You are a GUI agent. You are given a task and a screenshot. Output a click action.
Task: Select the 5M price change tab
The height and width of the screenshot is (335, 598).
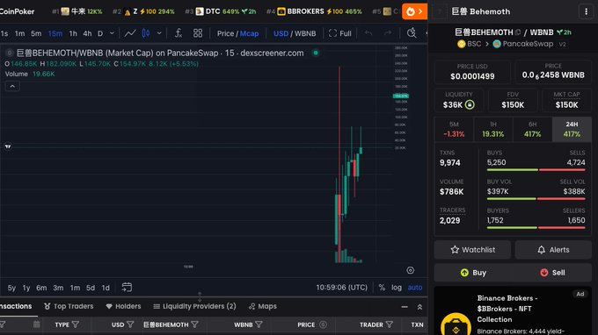click(x=454, y=129)
